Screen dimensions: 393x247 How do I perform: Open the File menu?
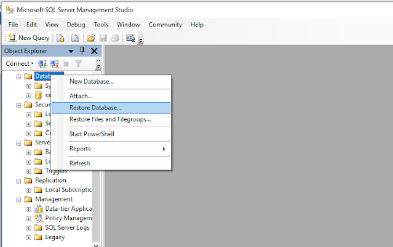[x=13, y=25]
